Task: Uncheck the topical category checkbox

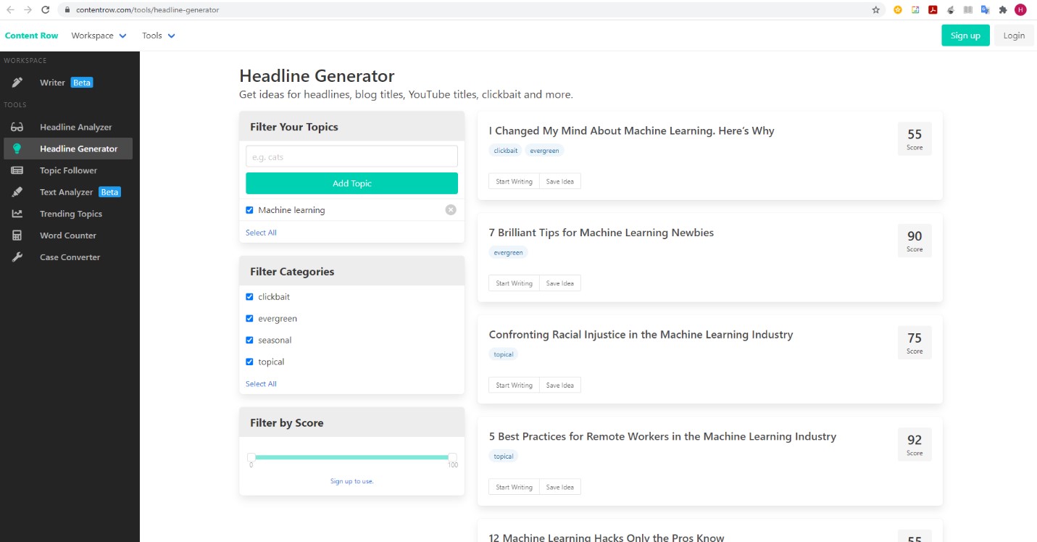Action: click(x=249, y=362)
